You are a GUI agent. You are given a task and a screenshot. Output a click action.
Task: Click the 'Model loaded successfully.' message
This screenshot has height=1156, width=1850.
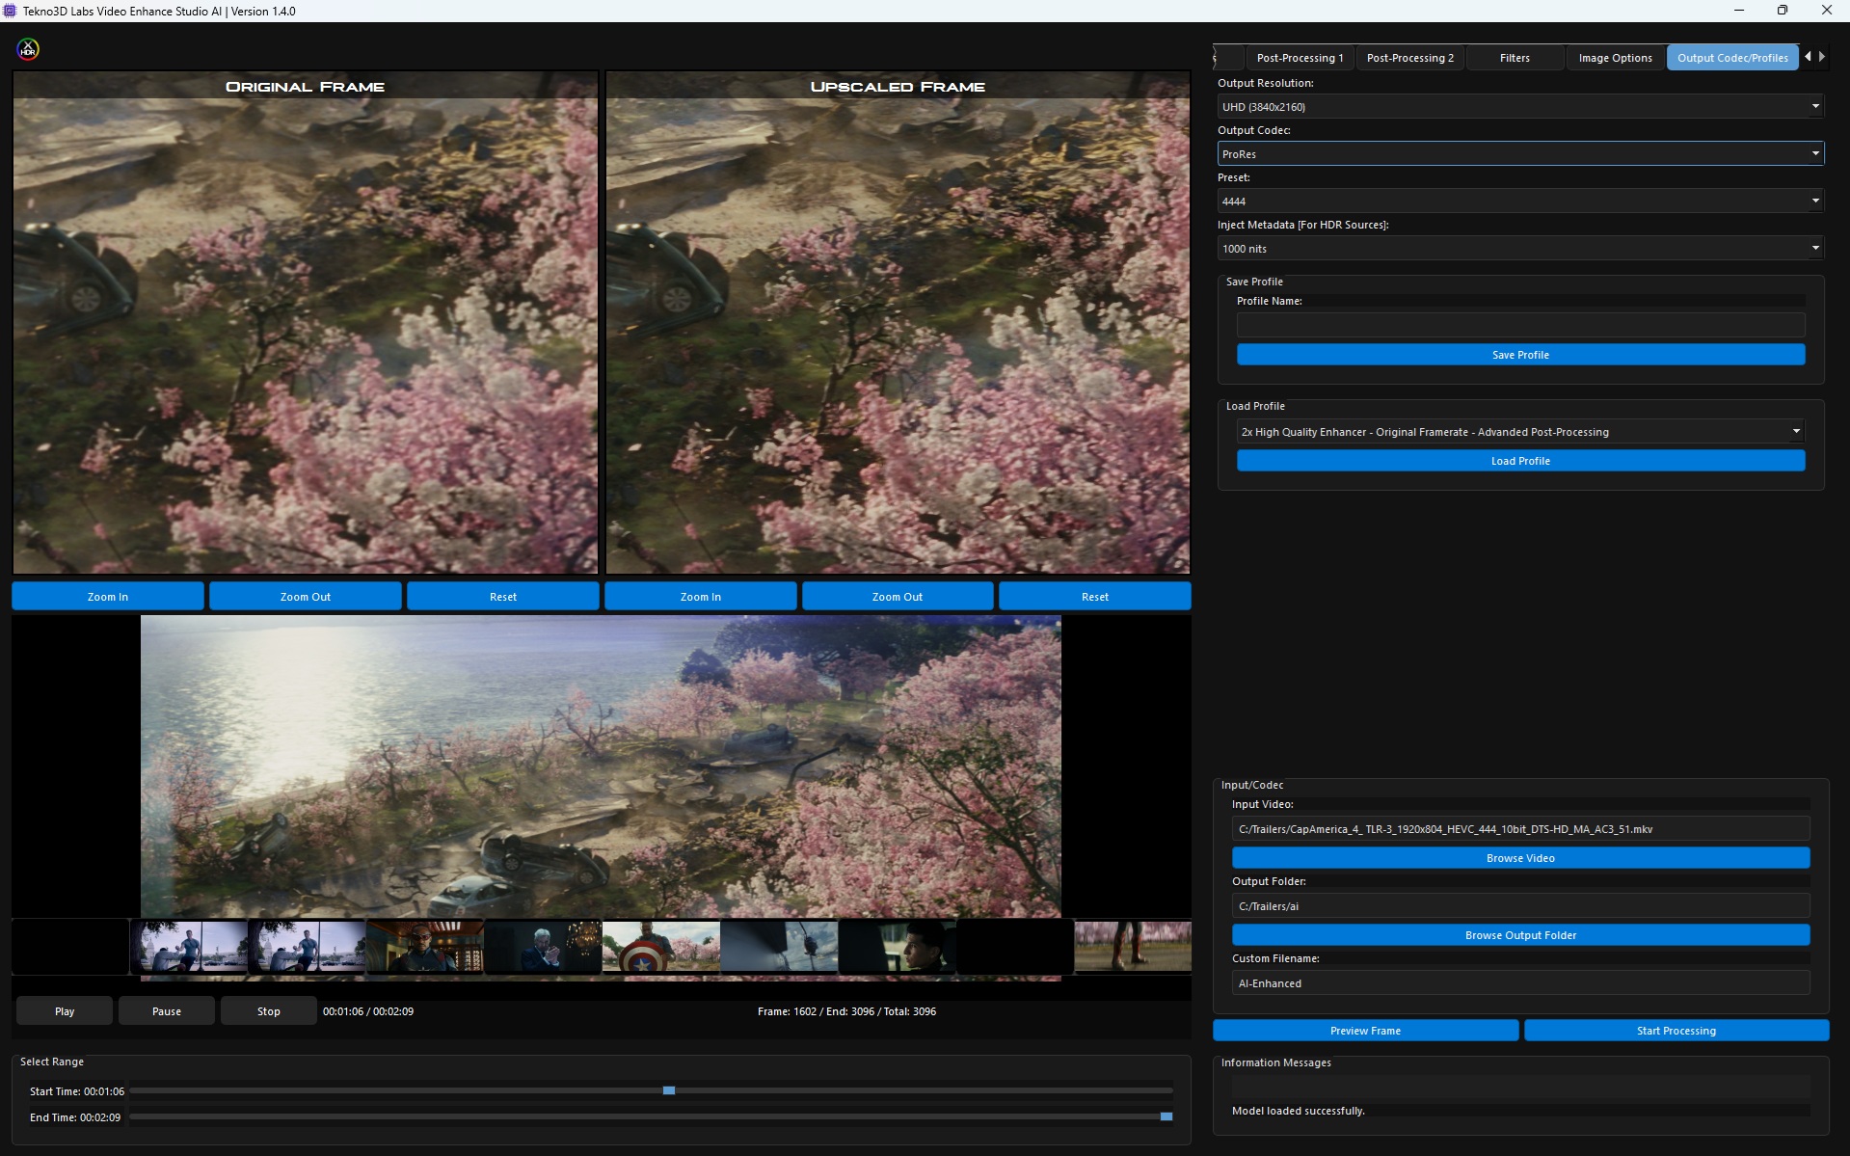(x=1298, y=1111)
